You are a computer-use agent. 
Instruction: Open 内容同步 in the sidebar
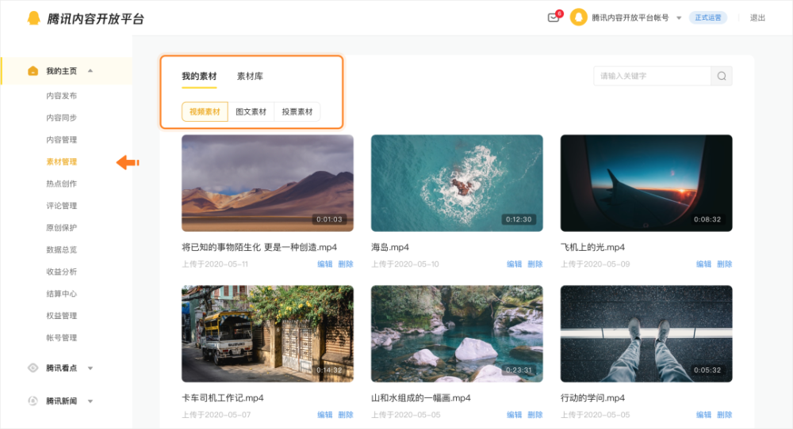point(62,118)
